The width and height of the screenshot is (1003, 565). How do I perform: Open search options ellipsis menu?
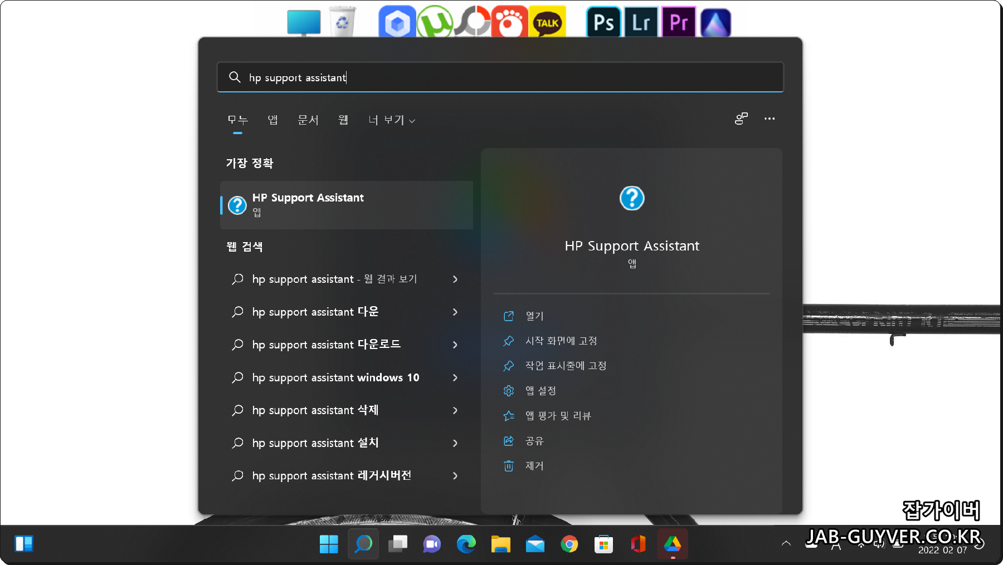click(770, 119)
